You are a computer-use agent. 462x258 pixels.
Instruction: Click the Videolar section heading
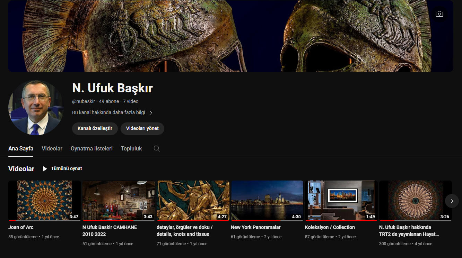(x=21, y=169)
